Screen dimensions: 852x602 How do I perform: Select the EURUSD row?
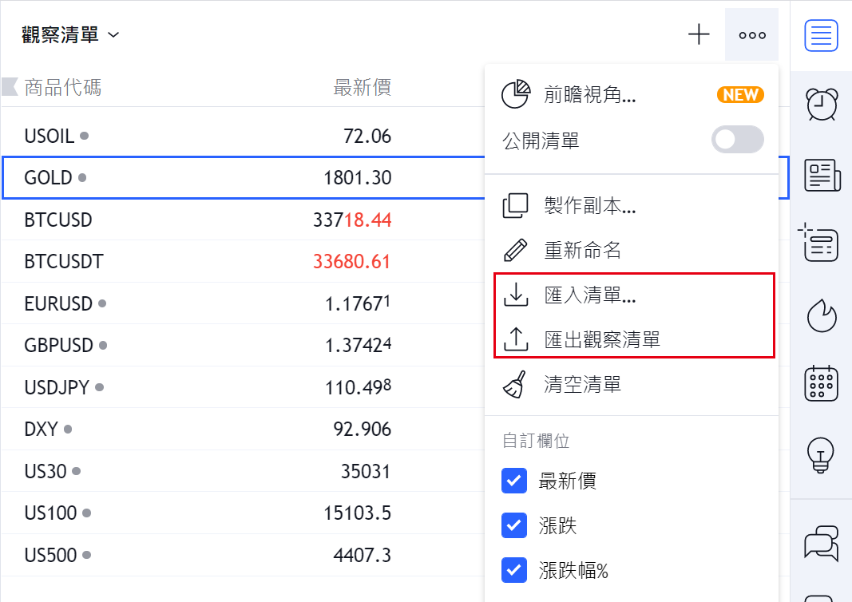(243, 303)
